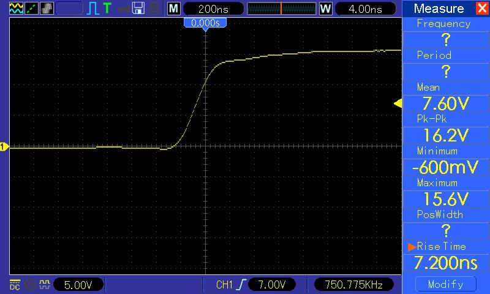Image resolution: width=490 pixels, height=294 pixels.
Task: Click the rising edge trigger slope icon
Action: click(x=241, y=284)
